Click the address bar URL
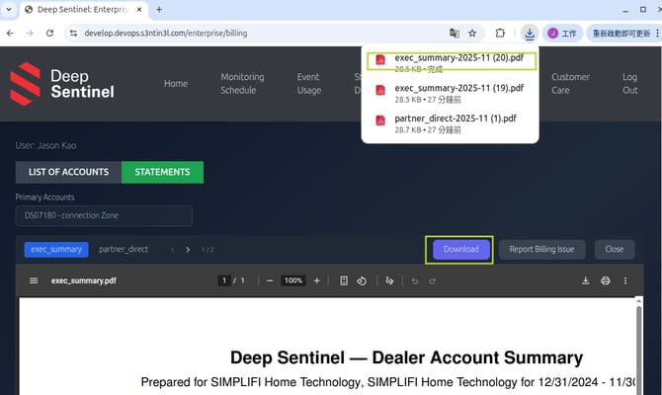 [166, 33]
